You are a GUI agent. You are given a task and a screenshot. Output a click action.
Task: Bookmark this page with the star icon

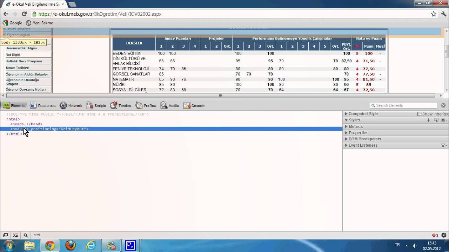coord(434,14)
